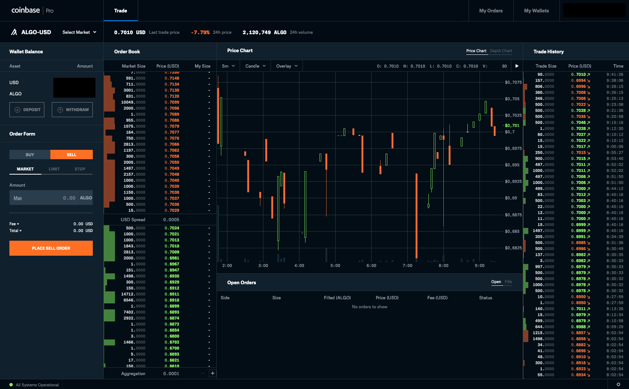Open the Candle chart type dropdown
The image size is (629, 389).
(256, 66)
